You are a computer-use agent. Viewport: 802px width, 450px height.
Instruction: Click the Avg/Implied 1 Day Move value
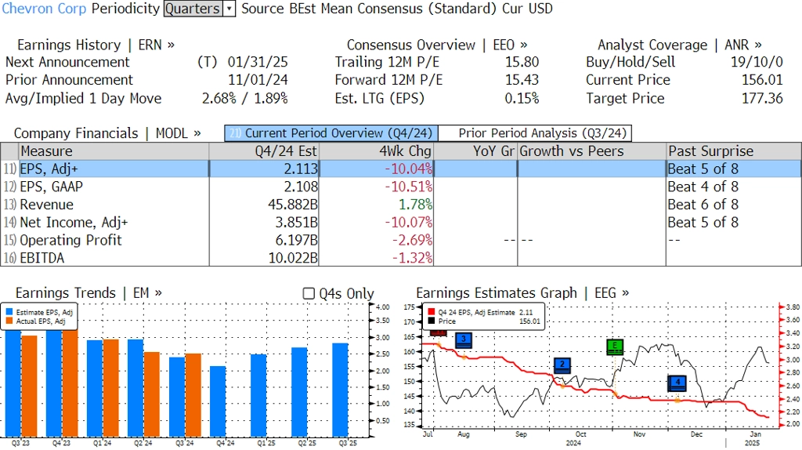(x=245, y=98)
